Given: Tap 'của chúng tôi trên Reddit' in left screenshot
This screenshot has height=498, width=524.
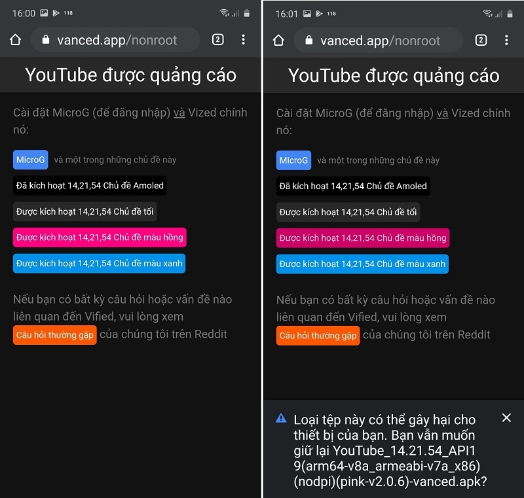Looking at the screenshot, I should coord(163,334).
